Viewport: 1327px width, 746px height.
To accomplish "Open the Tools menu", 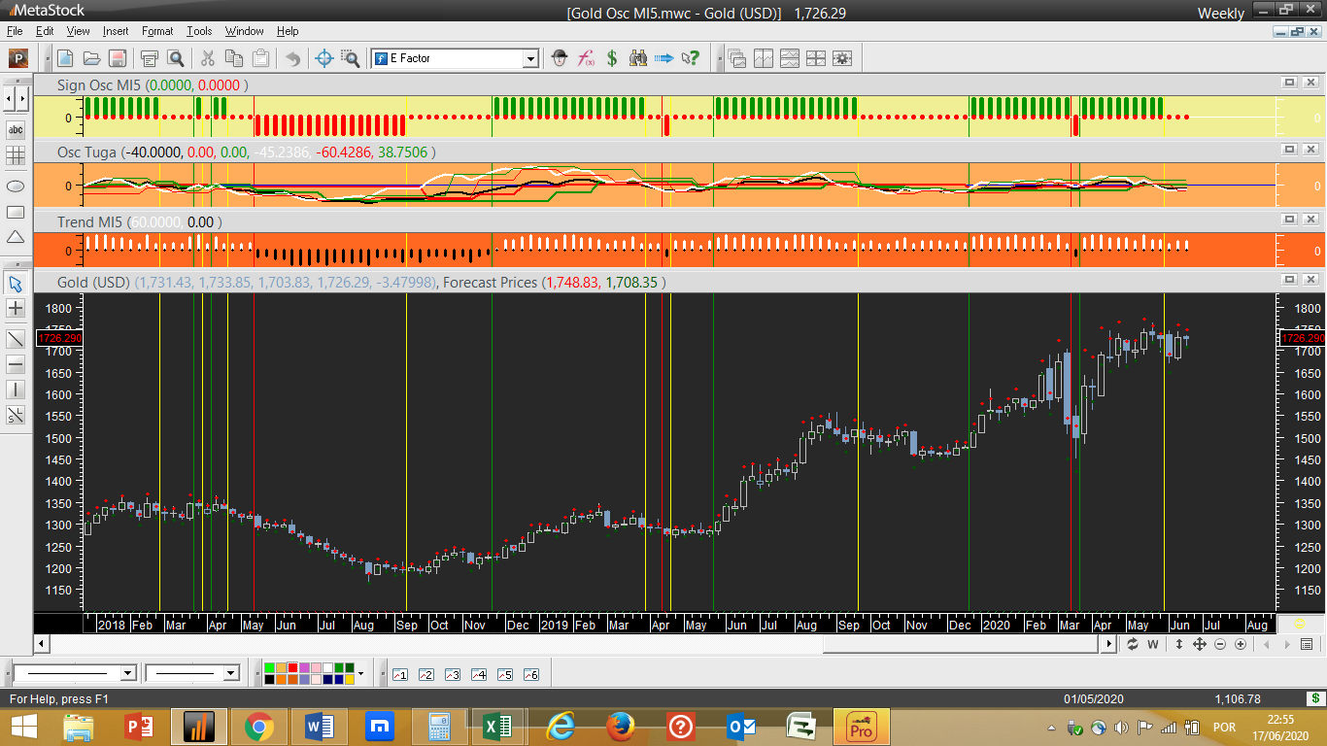I will click(x=199, y=31).
